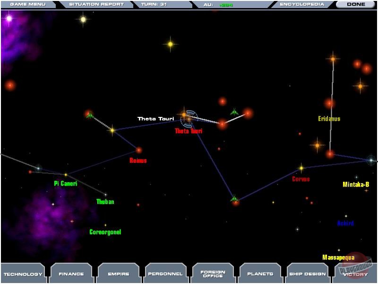378x284 pixels.
Task: View the Situation Report
Action: [x=96, y=4]
